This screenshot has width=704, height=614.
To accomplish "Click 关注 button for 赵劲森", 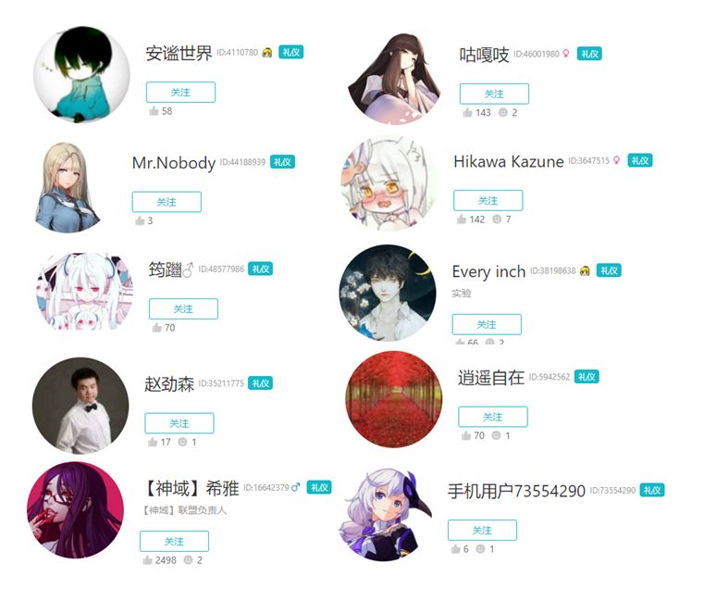I will (x=179, y=423).
